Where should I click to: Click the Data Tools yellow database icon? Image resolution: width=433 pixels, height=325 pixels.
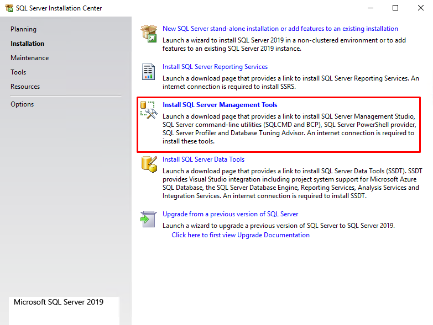149,164
